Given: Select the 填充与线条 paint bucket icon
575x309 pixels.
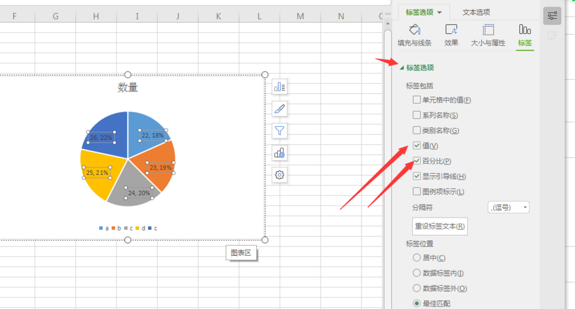Looking at the screenshot, I should (415, 30).
